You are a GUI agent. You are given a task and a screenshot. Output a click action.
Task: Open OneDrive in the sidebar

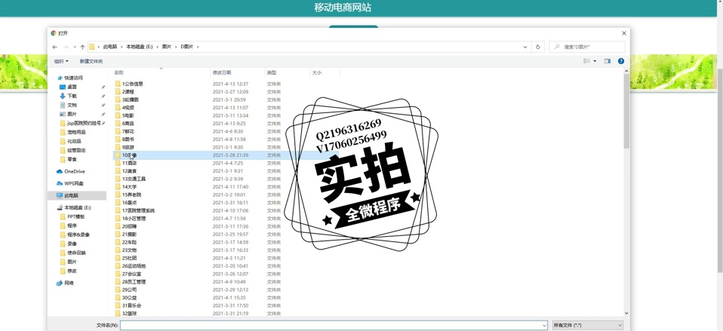[74, 171]
